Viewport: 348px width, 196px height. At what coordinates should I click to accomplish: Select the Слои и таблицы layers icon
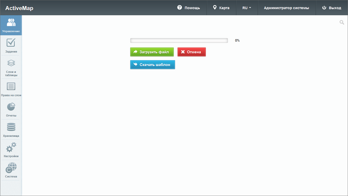(11, 63)
